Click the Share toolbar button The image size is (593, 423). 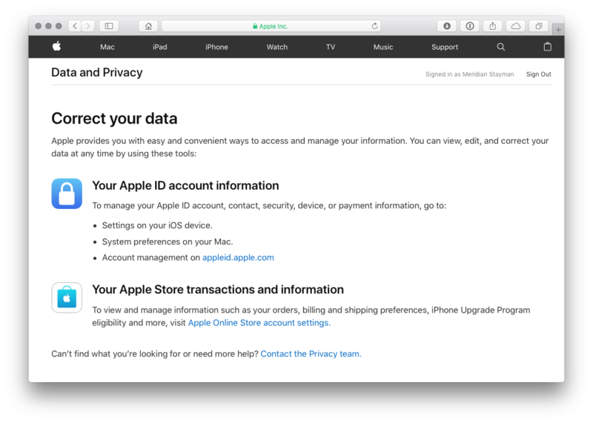click(x=493, y=26)
